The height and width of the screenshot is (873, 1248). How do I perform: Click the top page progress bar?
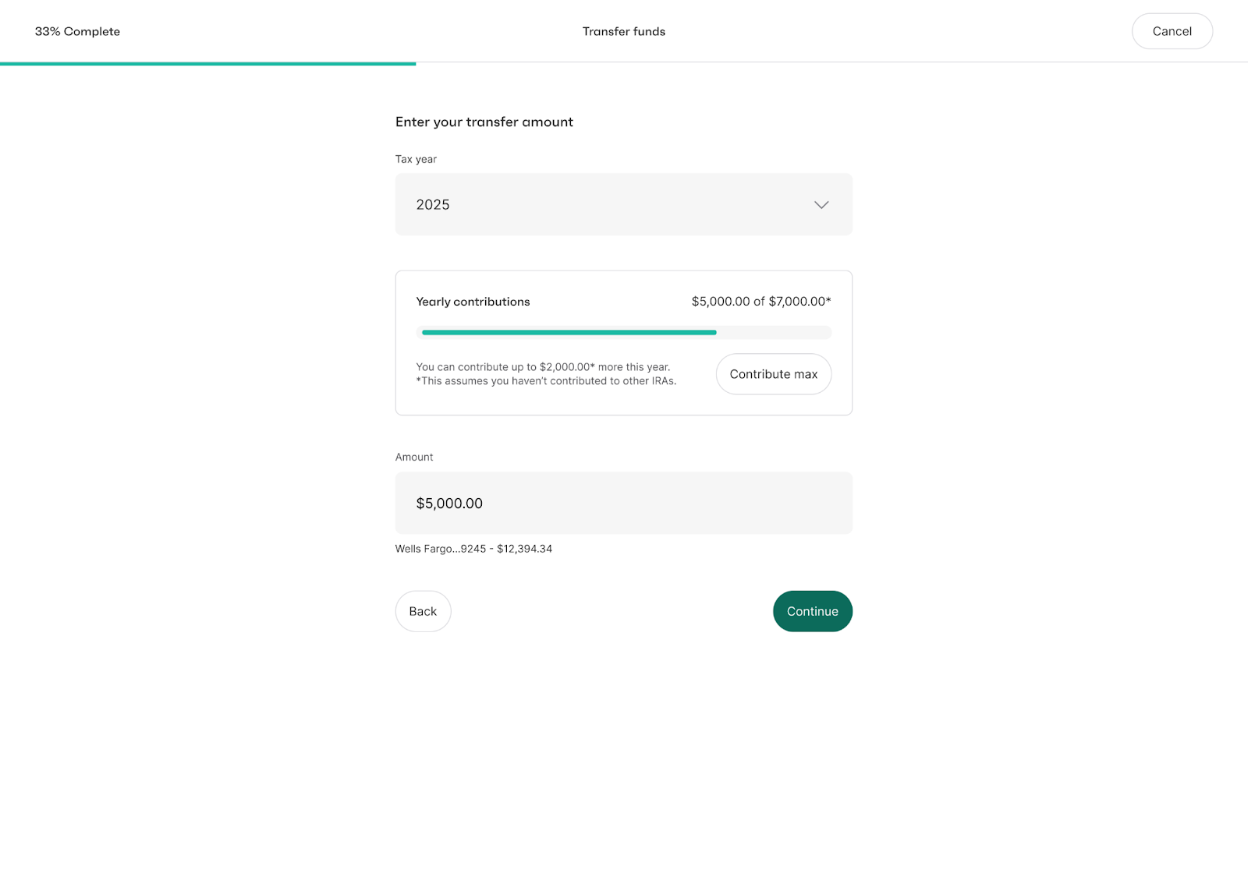207,63
